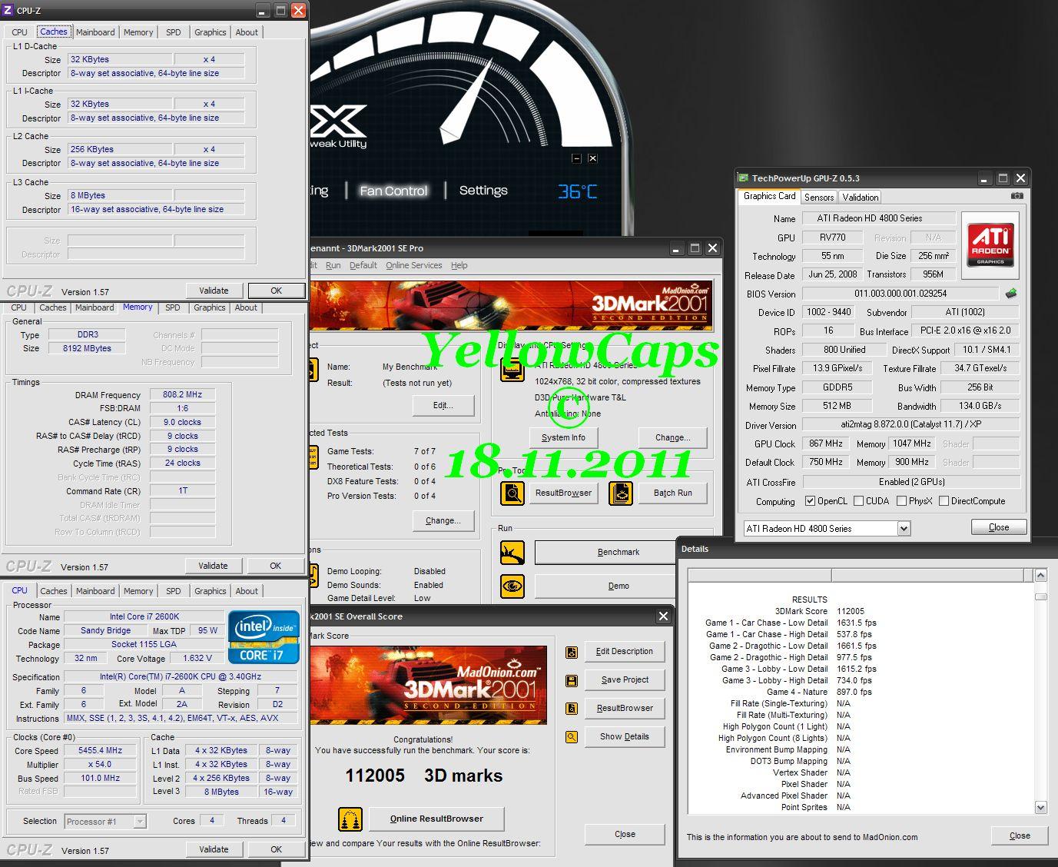
Task: Click Edit... button for the project name
Action: (443, 405)
